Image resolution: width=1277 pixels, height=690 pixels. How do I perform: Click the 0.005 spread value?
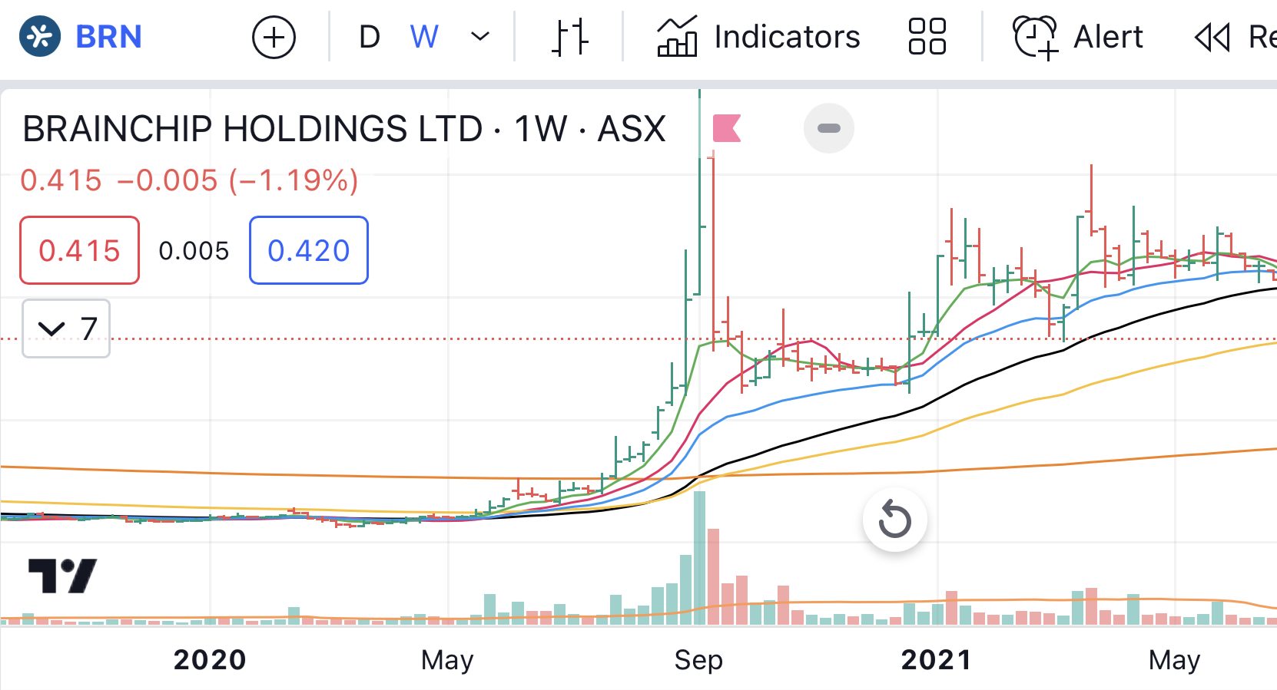point(194,251)
